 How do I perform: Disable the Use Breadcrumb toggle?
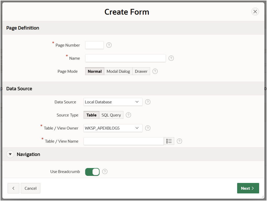92,172
